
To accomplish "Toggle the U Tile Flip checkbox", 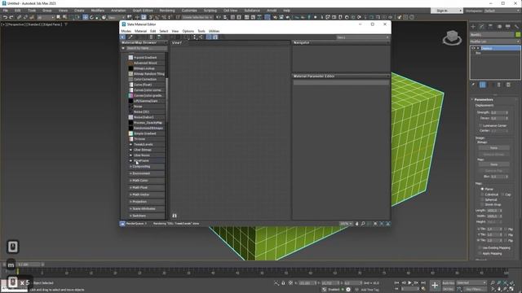I will tap(506, 230).
